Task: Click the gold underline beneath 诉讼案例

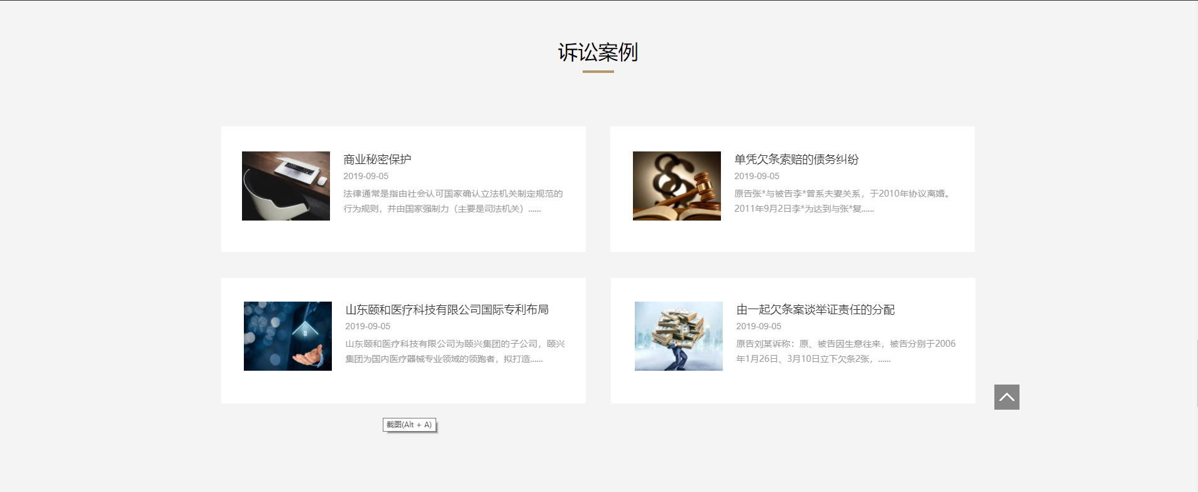Action: pos(598,72)
